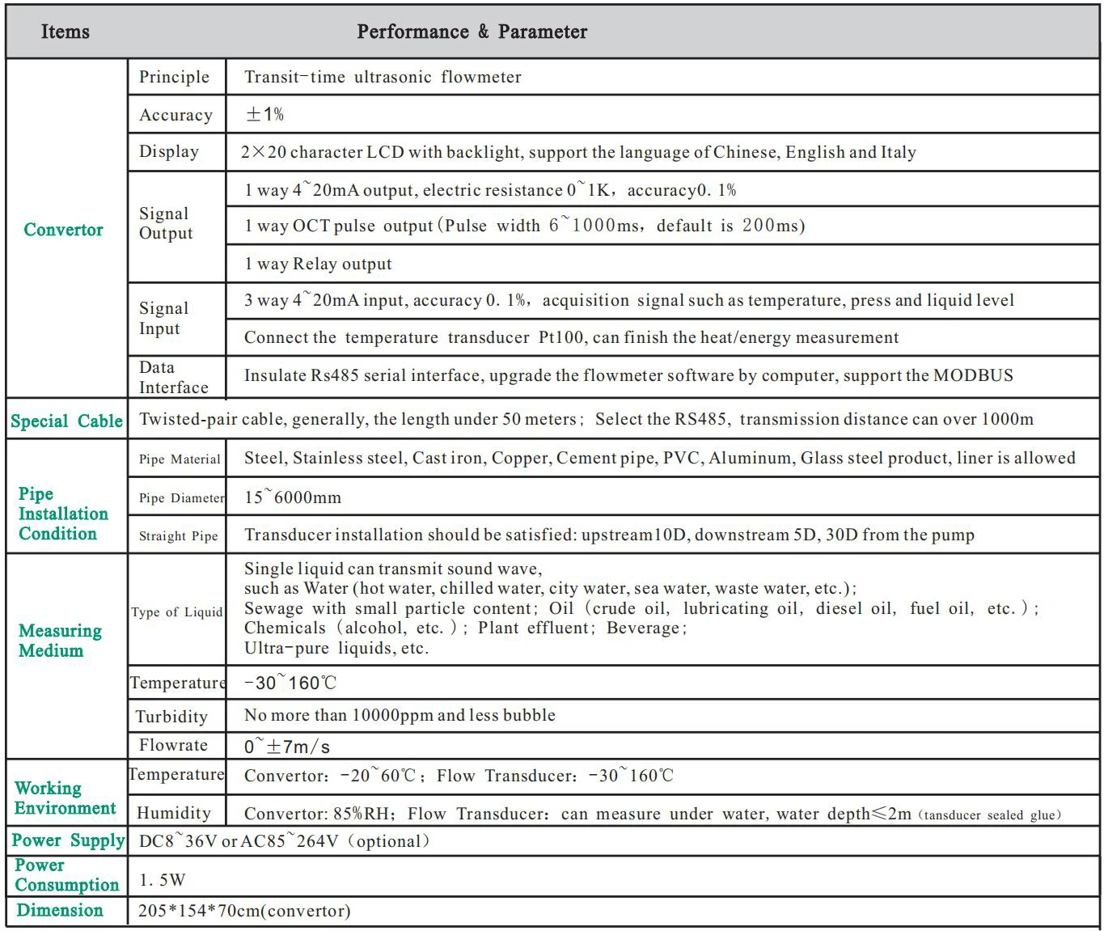Click the green 'Measuring Medium' label
Screen dimensions: 1104x931
pos(60,641)
